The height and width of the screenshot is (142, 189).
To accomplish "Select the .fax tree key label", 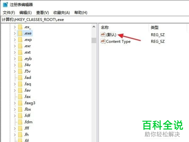I will pos(27,97).
